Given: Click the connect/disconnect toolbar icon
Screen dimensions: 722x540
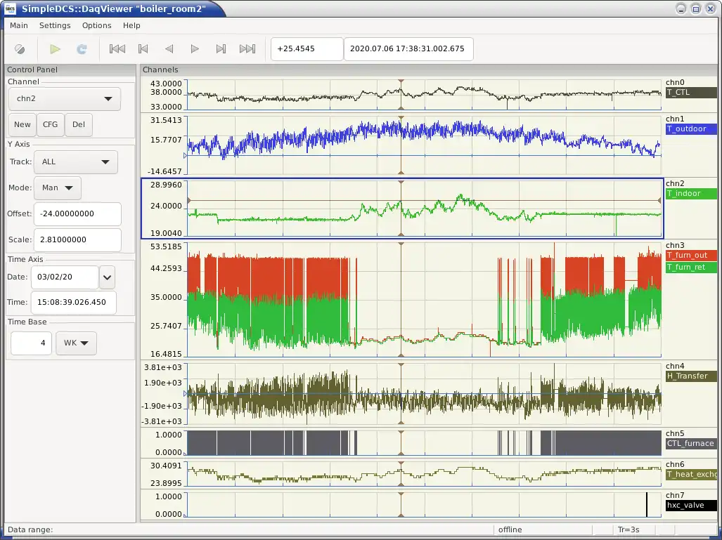Looking at the screenshot, I should point(20,49).
